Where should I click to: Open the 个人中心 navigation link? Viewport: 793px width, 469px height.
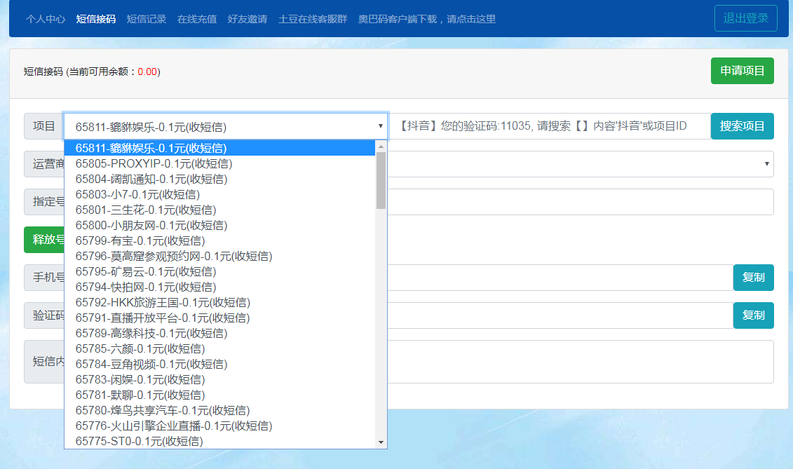pyautogui.click(x=46, y=19)
